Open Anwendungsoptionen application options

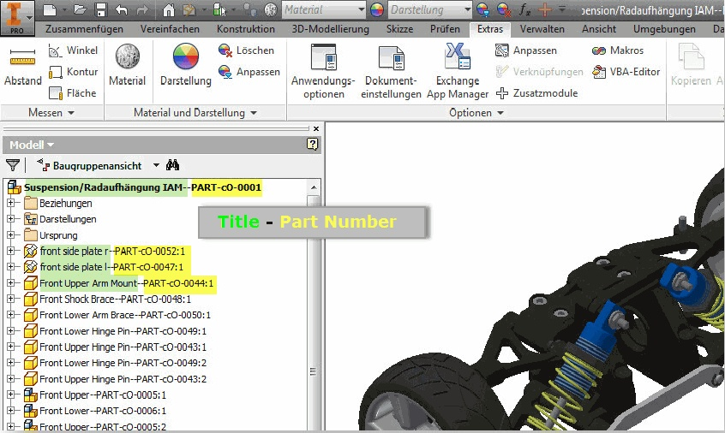tap(322, 70)
